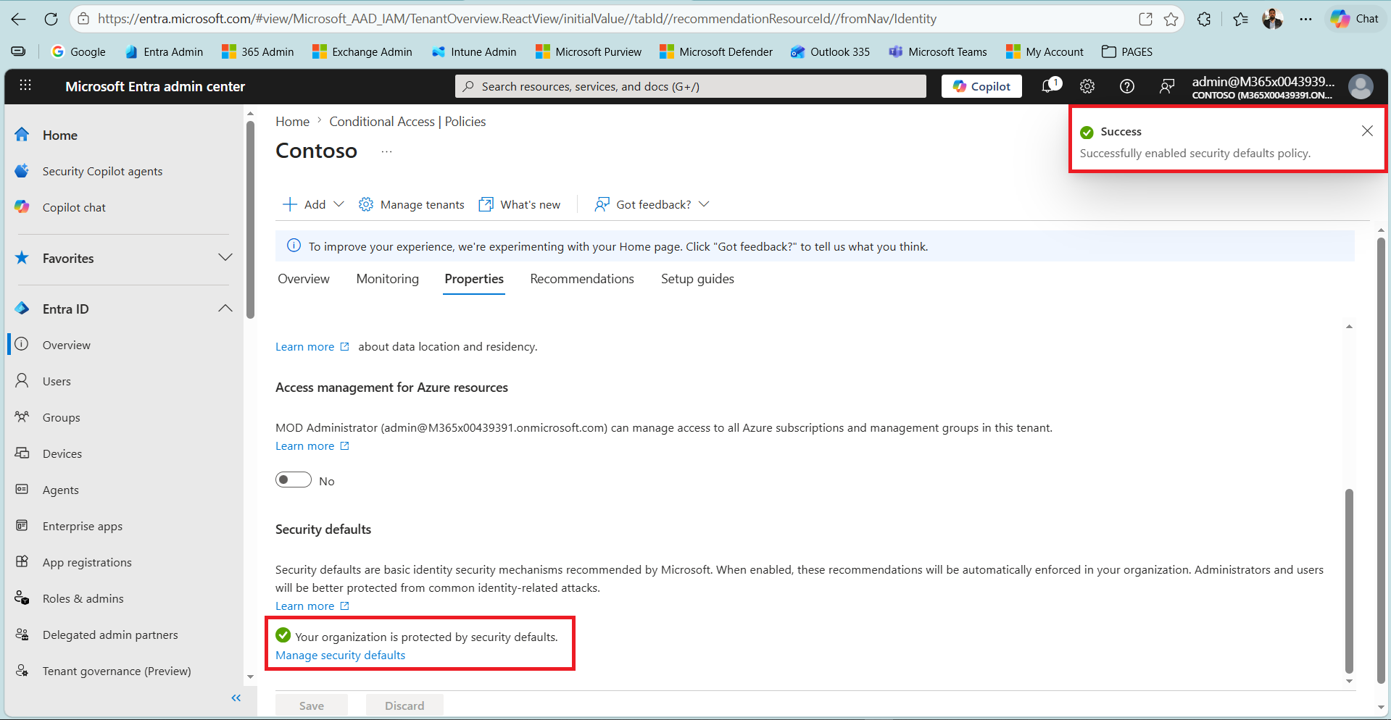Go to Home breadcrumb
Image resolution: width=1391 pixels, height=720 pixels.
(292, 122)
